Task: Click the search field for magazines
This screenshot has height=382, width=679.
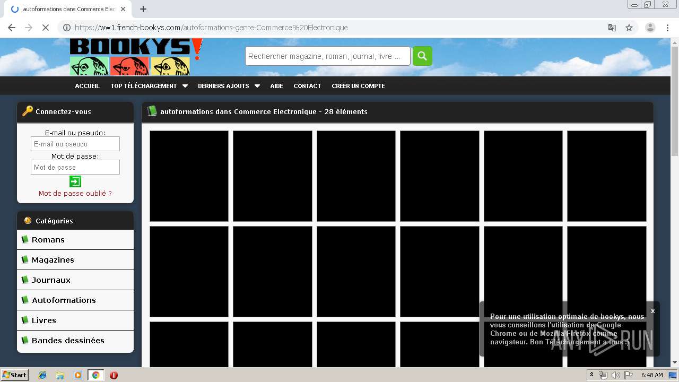Action: [328, 56]
